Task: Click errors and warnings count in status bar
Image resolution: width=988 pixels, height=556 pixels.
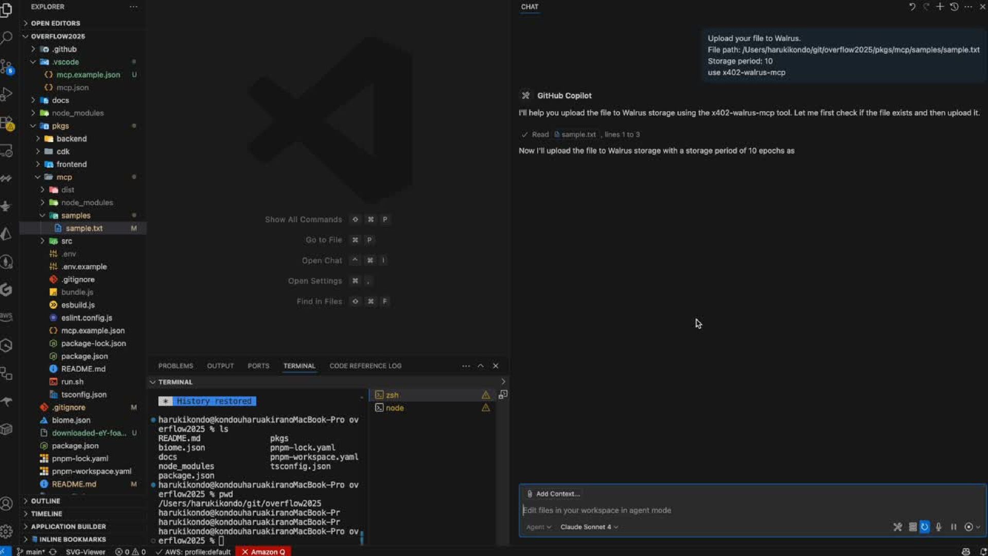Action: coord(131,552)
